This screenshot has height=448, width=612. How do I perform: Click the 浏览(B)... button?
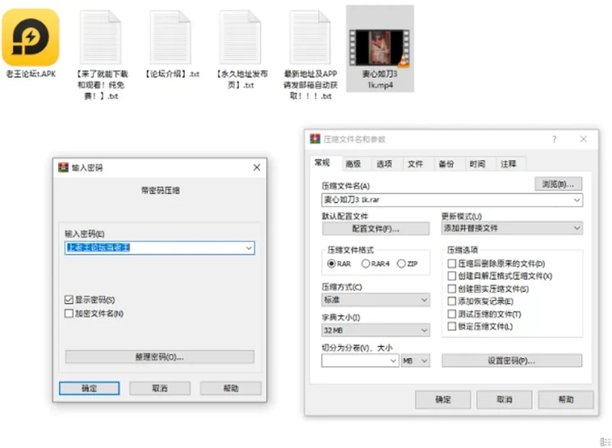[x=558, y=184]
